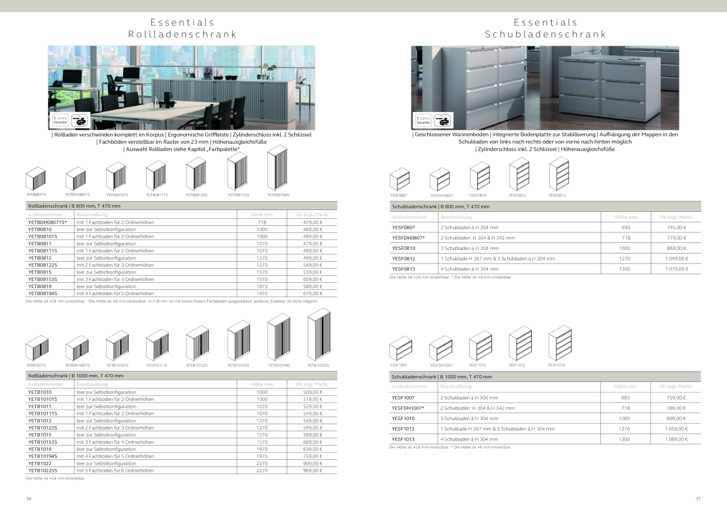The height and width of the screenshot is (514, 727).
Task: Click the YETB10225S tallest cabinet drawing
Action: coord(318,334)
